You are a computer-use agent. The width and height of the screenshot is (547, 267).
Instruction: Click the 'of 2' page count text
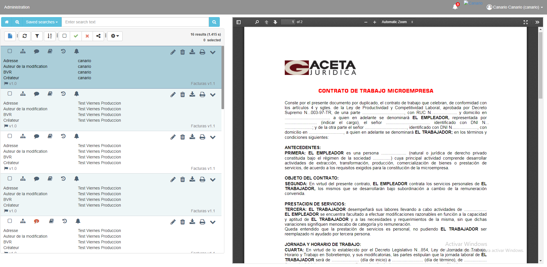tap(300, 22)
